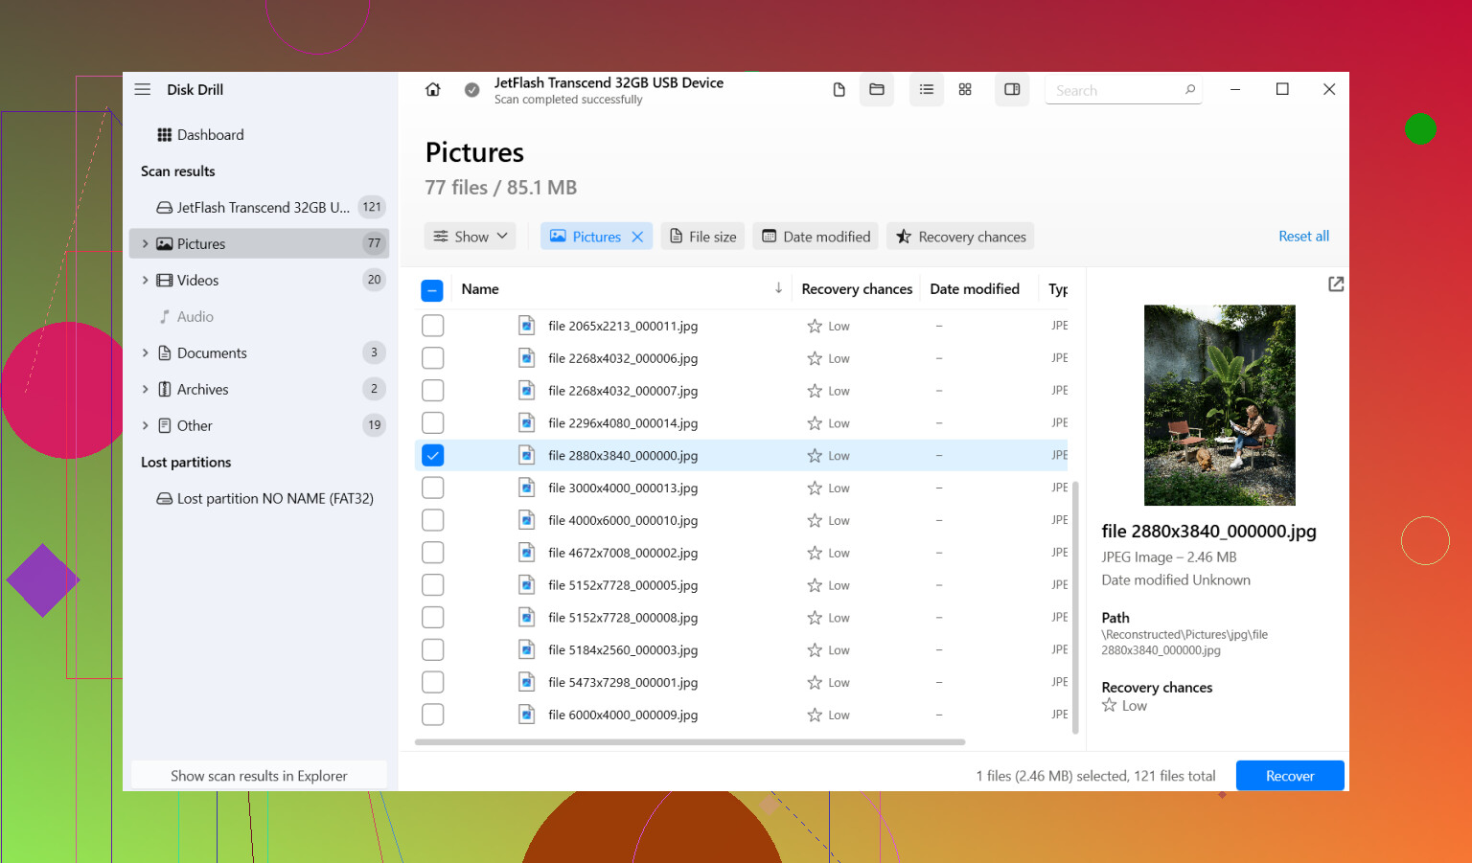Select the grid thumbnails view icon
The height and width of the screenshot is (863, 1472).
coord(965,89)
